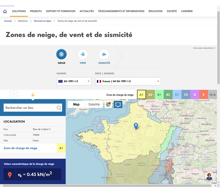The width and height of the screenshot is (220, 193).
Task: Click the Rue de Lutèce 1 value
Action: [x=41, y=129]
